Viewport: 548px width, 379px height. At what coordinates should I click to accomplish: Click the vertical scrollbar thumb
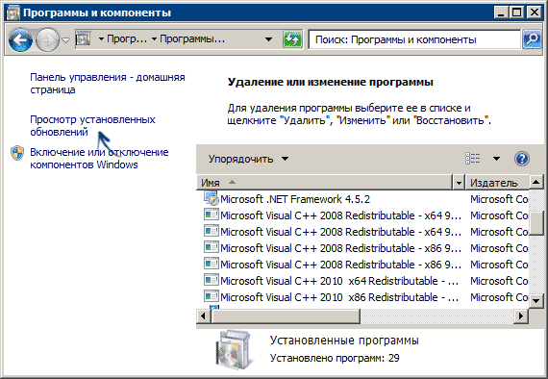pyautogui.click(x=536, y=222)
